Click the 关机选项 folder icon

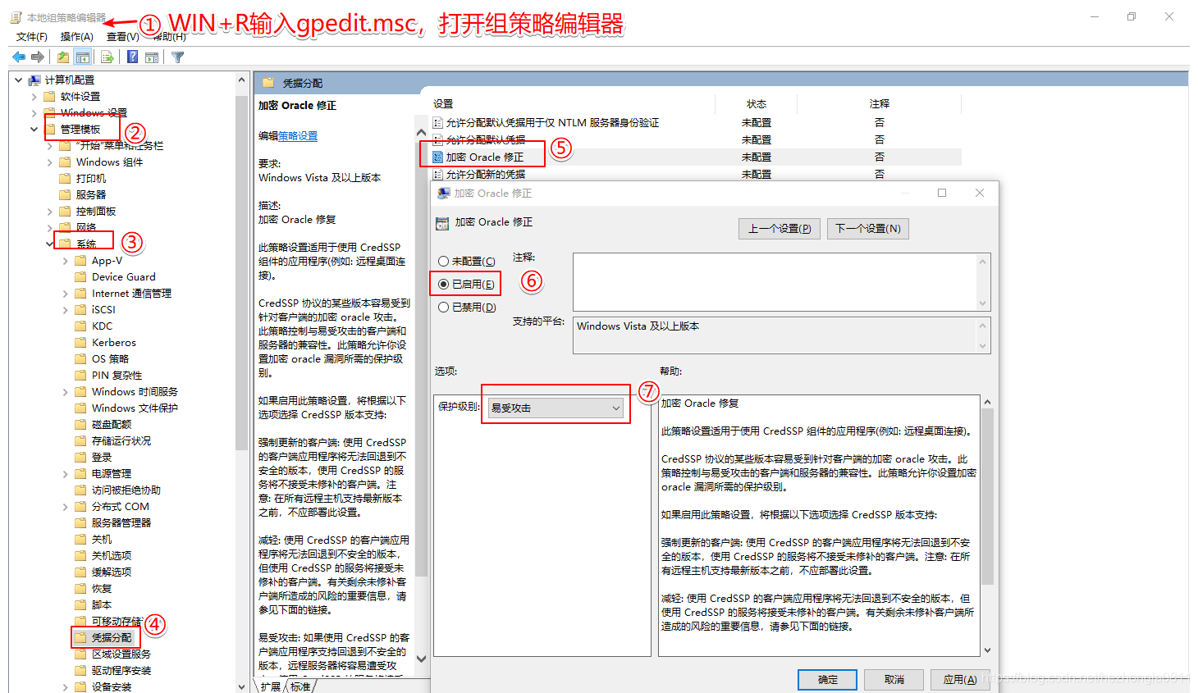point(80,555)
